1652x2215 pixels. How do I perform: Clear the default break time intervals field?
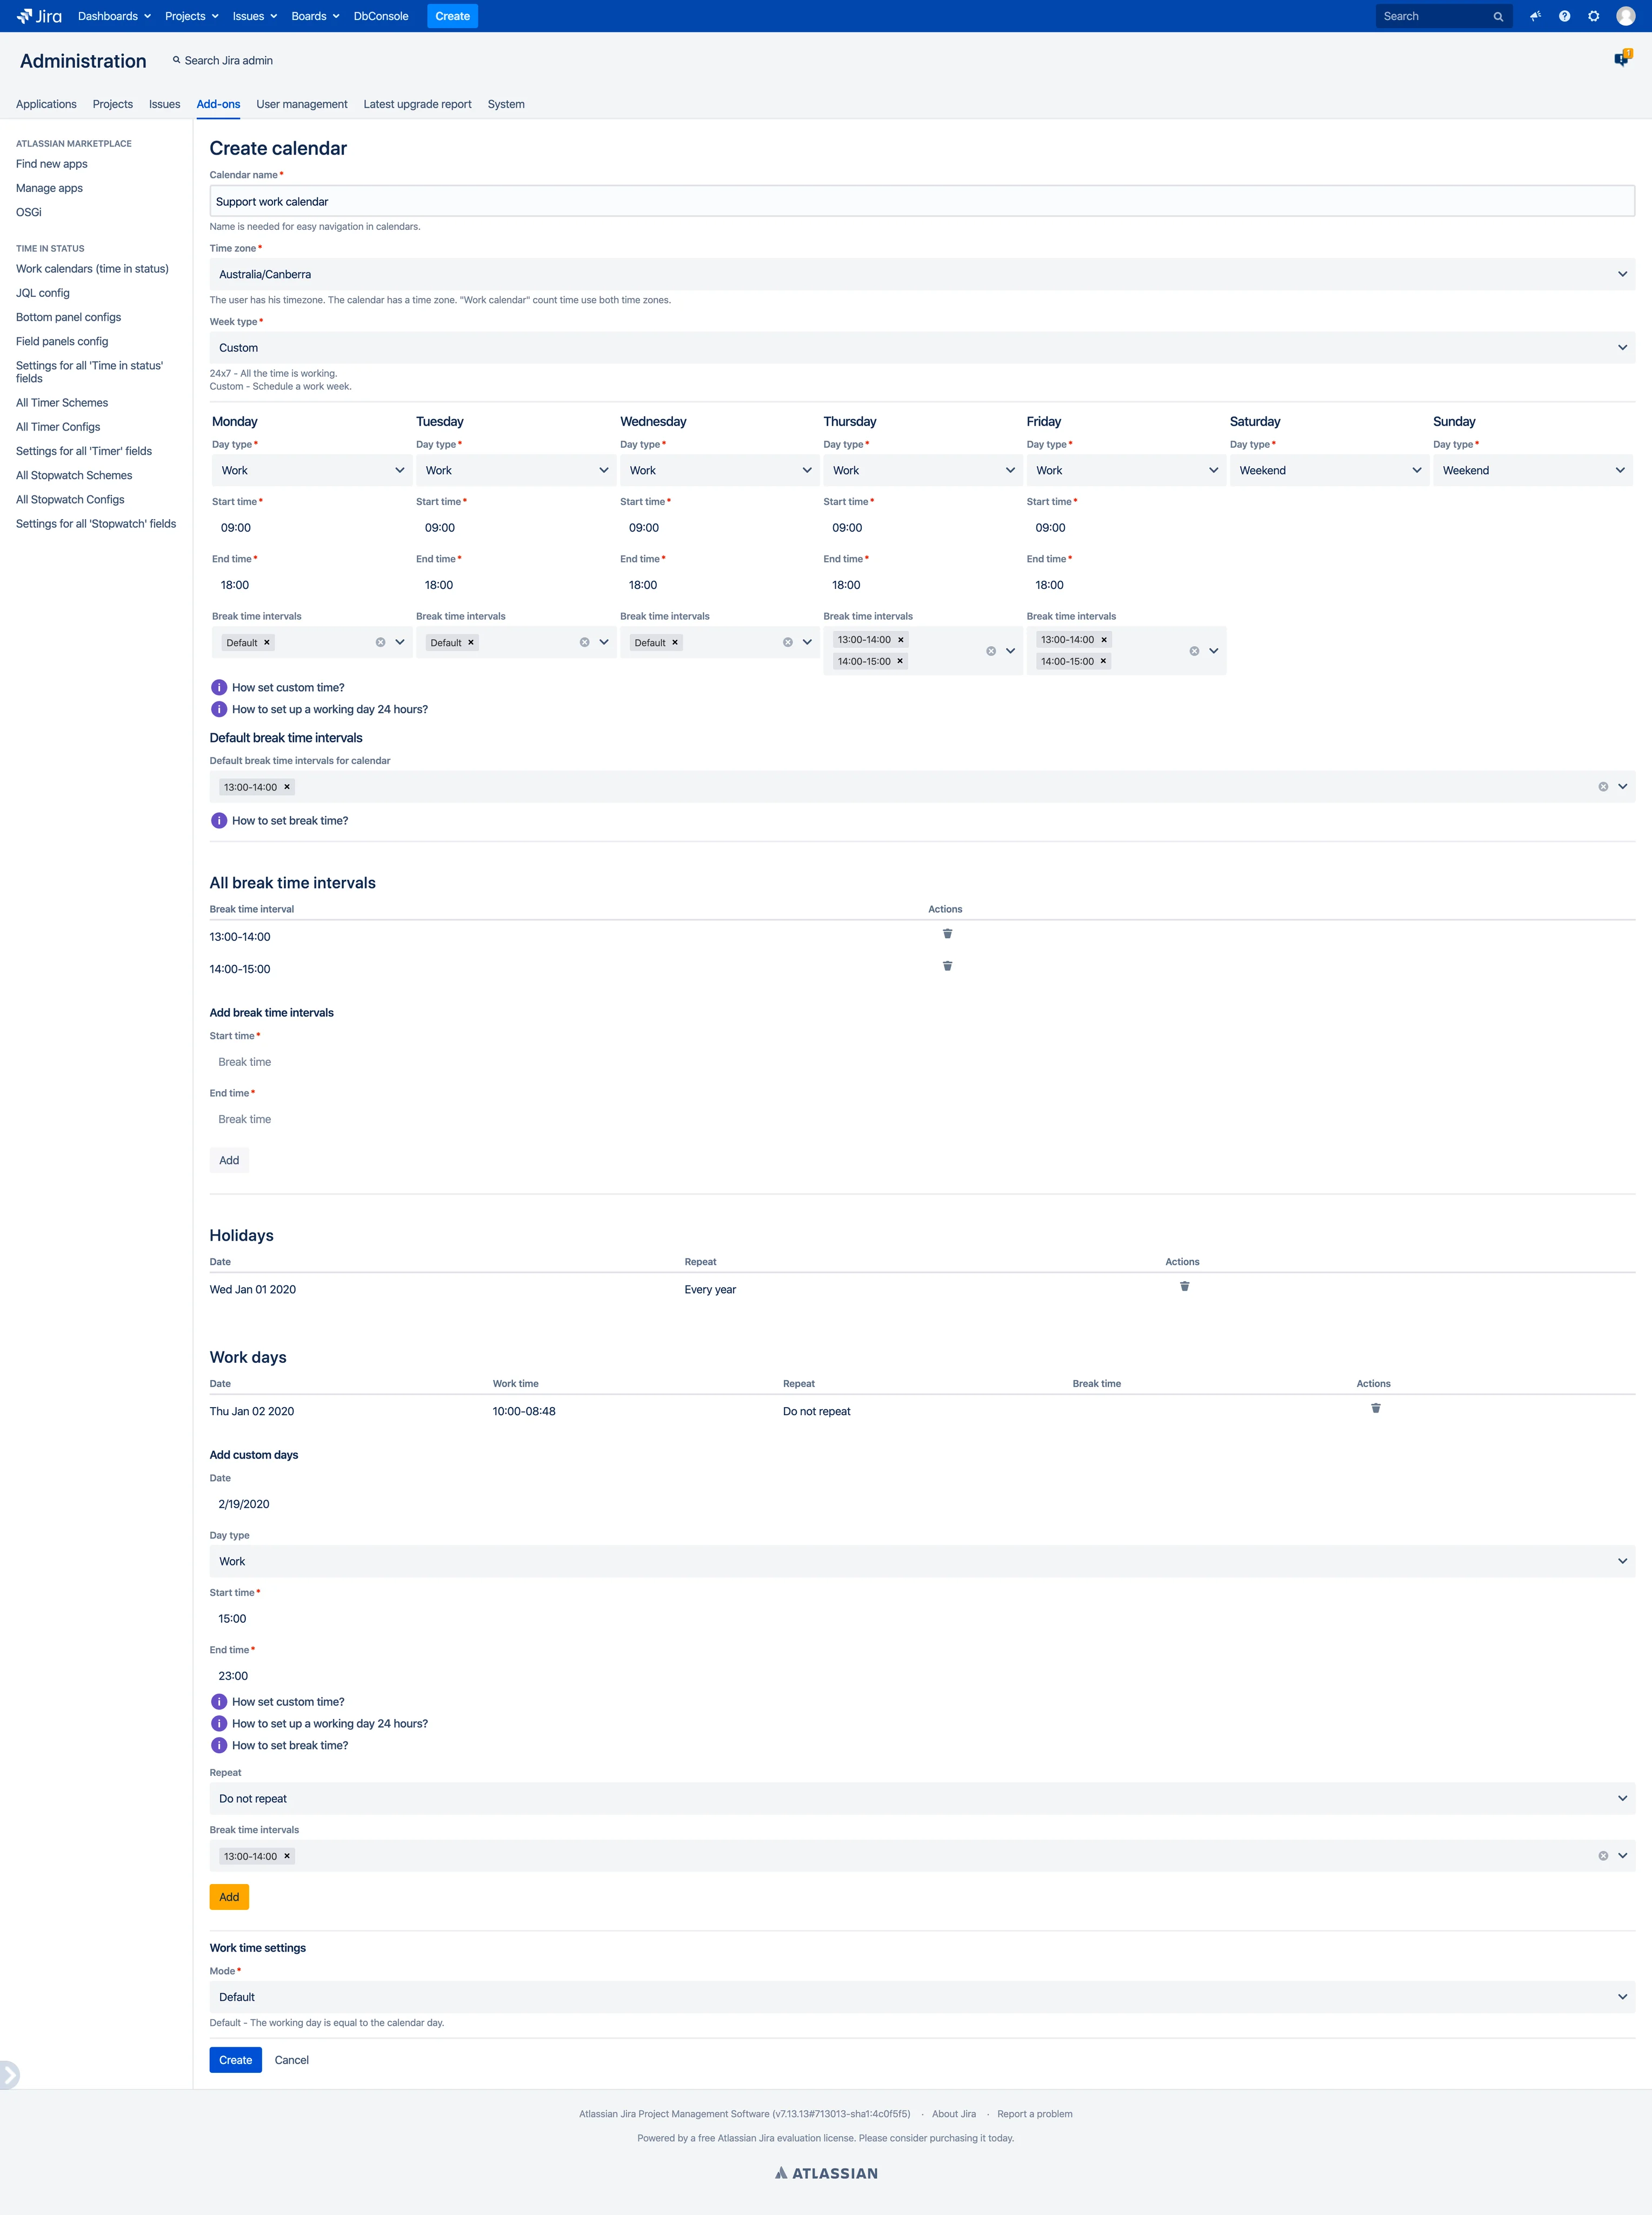tap(1603, 786)
